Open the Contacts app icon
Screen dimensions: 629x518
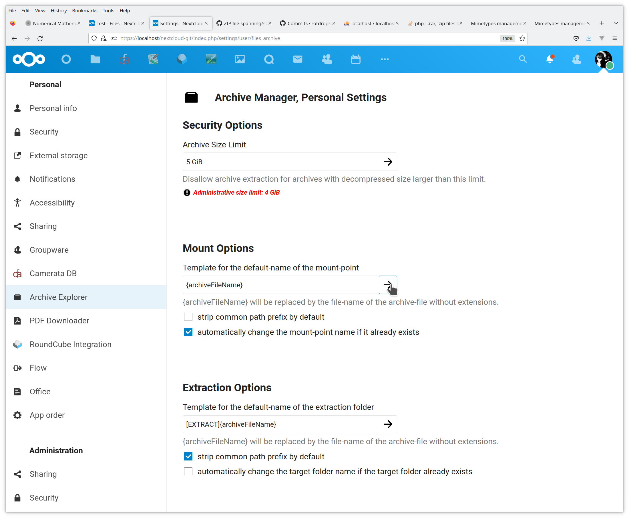click(x=327, y=59)
